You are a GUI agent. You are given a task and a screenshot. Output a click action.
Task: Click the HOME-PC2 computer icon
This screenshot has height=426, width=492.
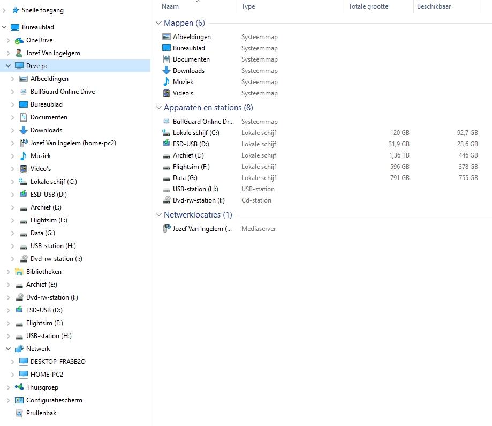(x=24, y=375)
